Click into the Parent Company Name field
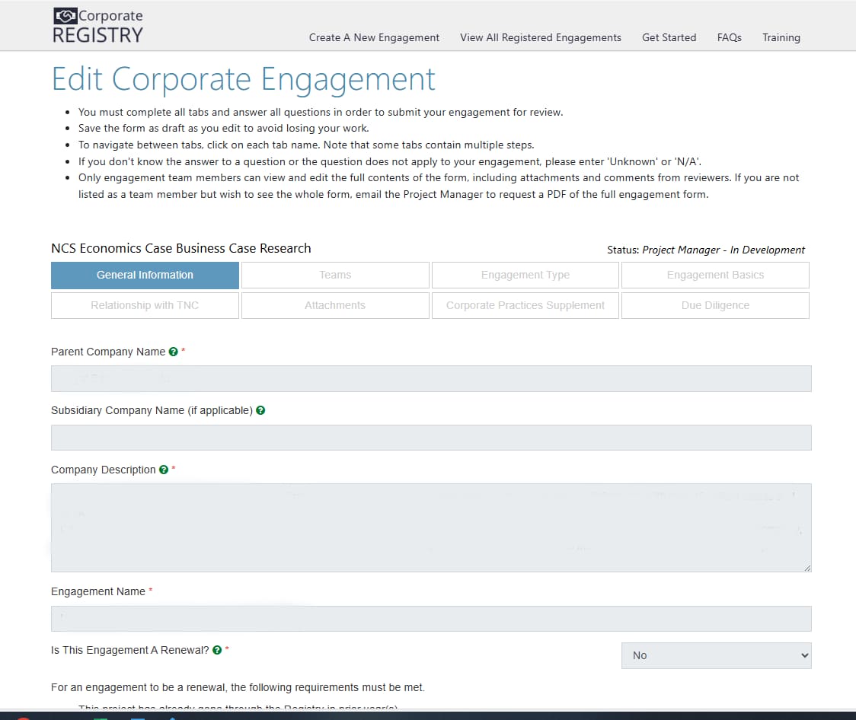The image size is (856, 720). 431,379
